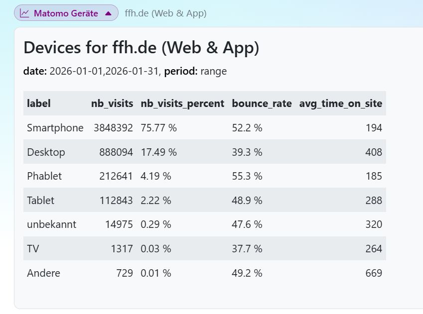Click Smartphone visits value 3848392
Screen dimensions: 423x314
pos(113,128)
